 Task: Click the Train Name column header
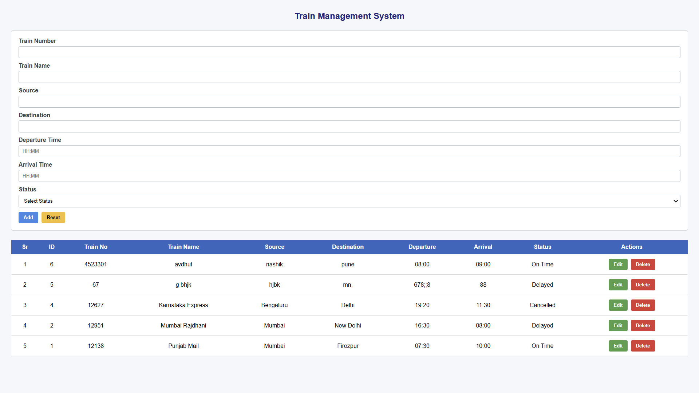pyautogui.click(x=183, y=247)
